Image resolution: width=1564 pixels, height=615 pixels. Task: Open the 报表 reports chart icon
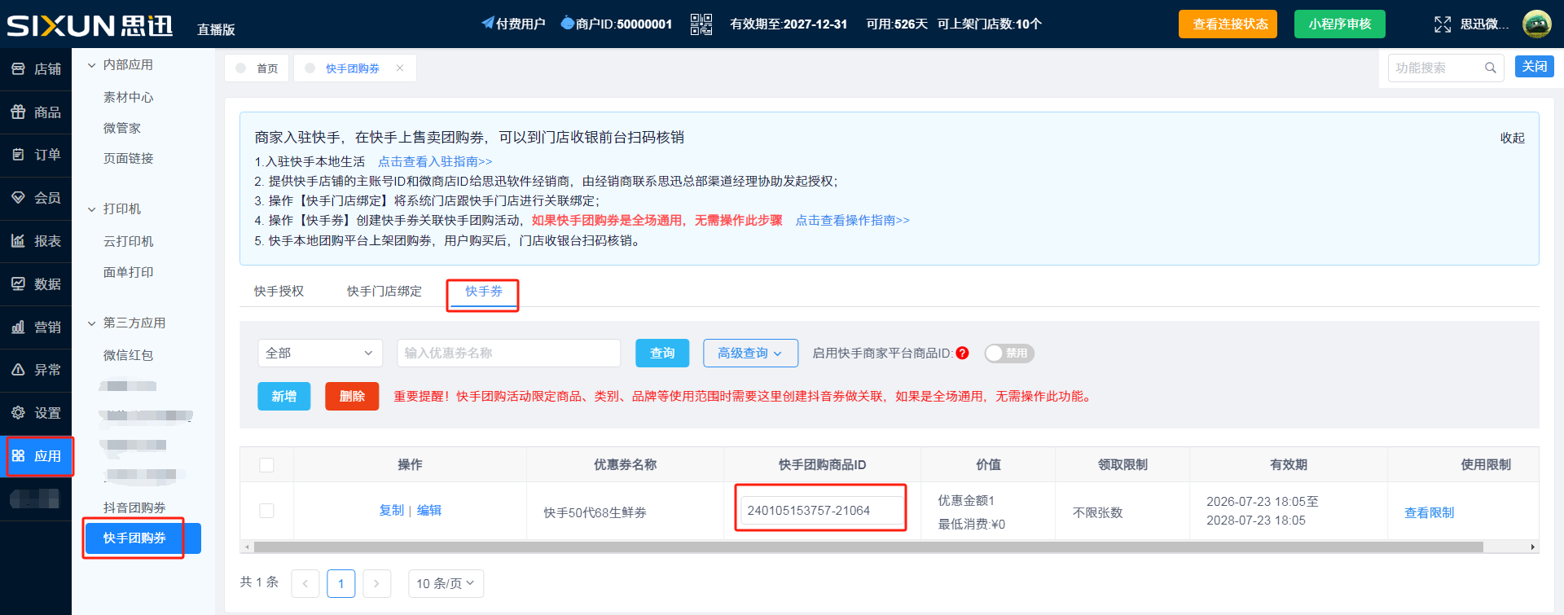(18, 241)
